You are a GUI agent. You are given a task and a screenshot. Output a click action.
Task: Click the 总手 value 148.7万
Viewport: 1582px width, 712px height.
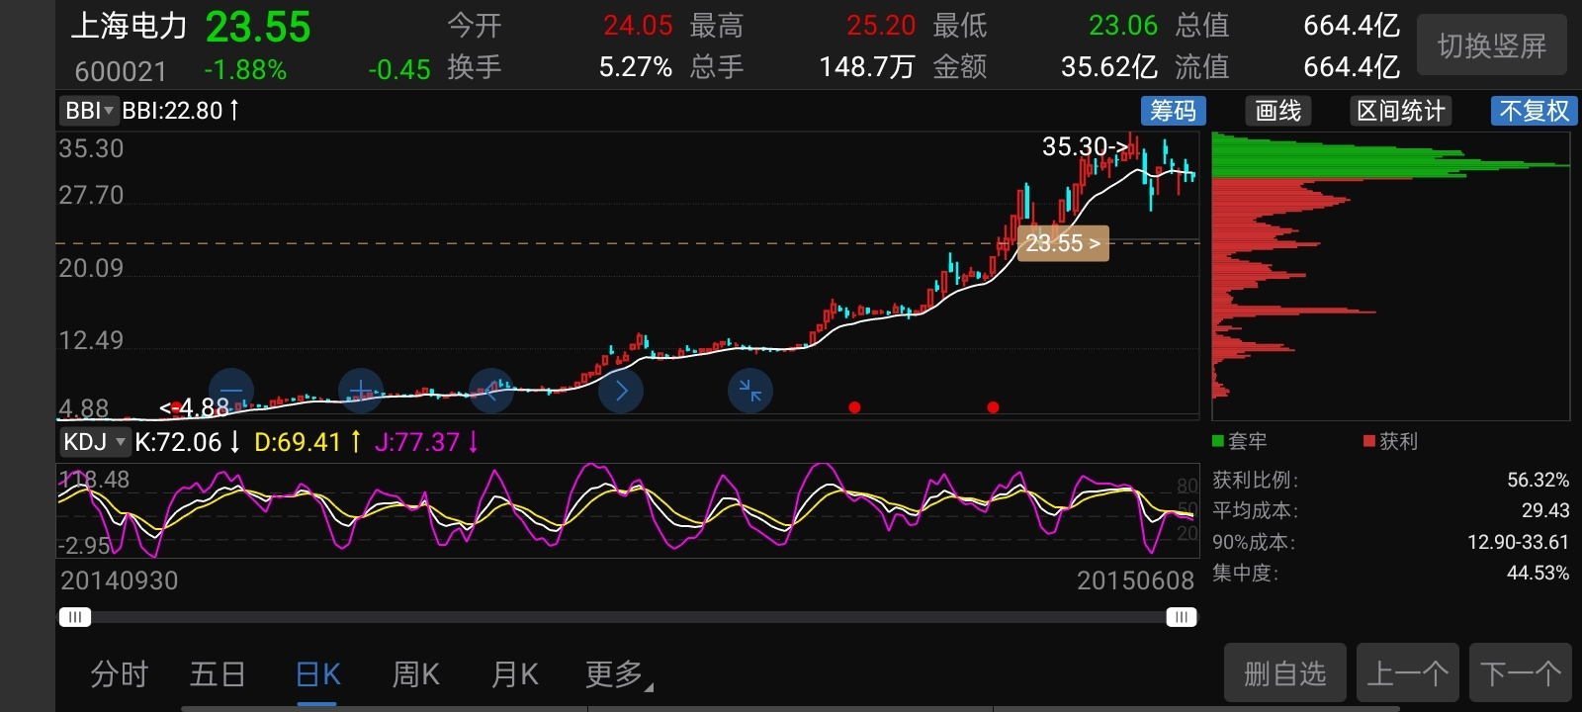[867, 67]
